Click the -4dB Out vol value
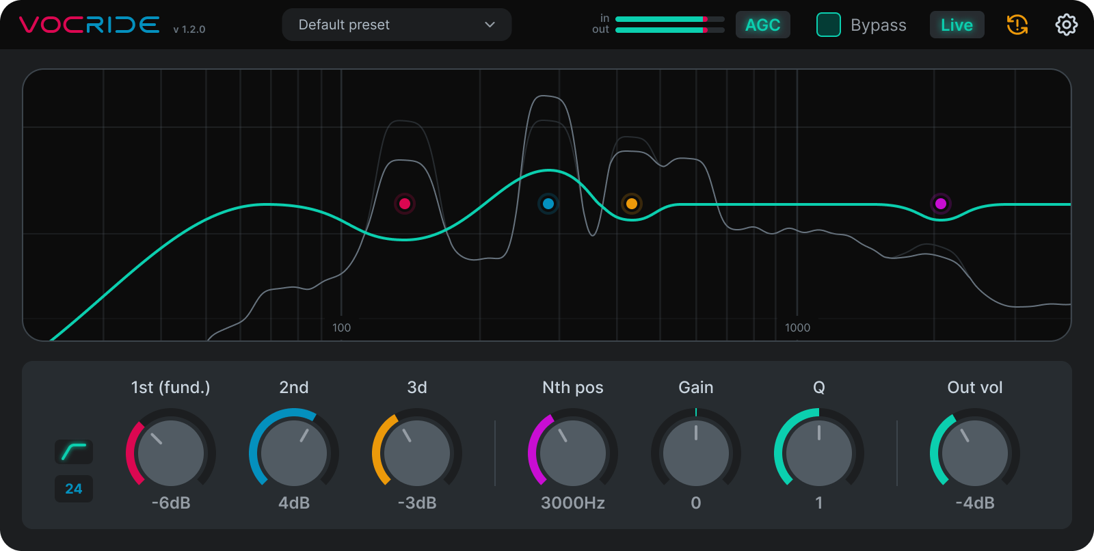This screenshot has width=1094, height=551. (x=975, y=503)
